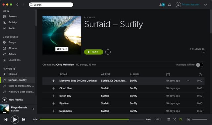This screenshot has height=125, width=212.
Task: Open the inbox icon
Action: [x=169, y=5]
